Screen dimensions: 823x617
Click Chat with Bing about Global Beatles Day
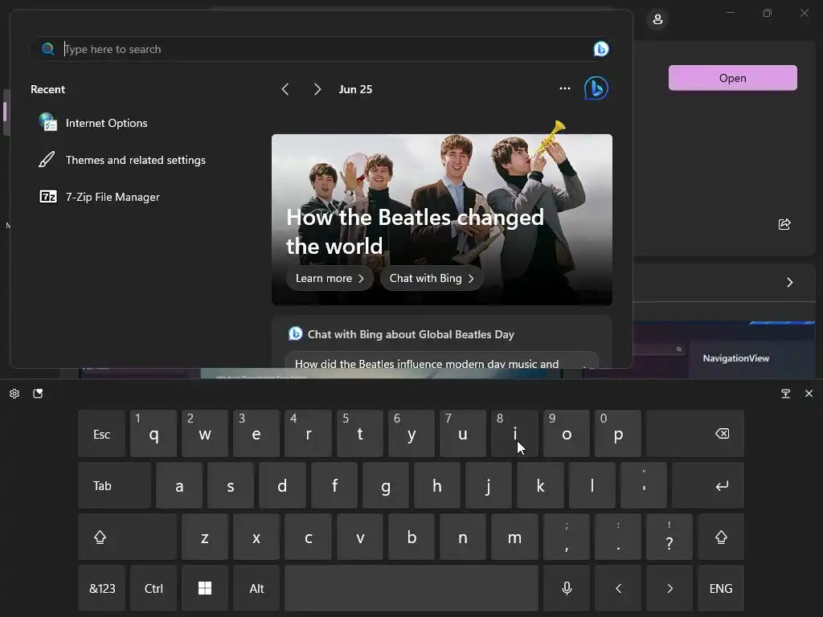(x=411, y=334)
